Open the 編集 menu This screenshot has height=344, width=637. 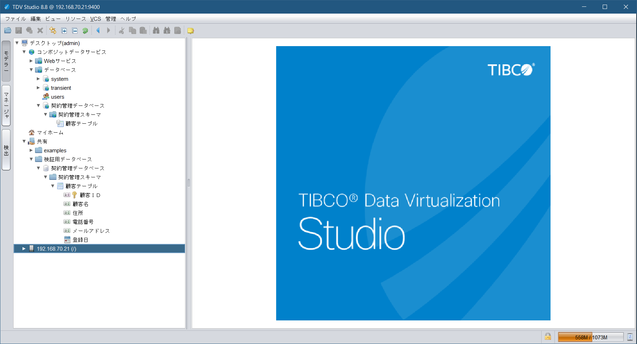(x=36, y=19)
